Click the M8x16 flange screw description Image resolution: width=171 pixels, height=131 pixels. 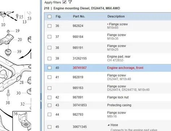[x=116, y=114]
